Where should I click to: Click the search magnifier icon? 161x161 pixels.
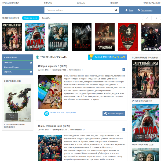click(116, 10)
